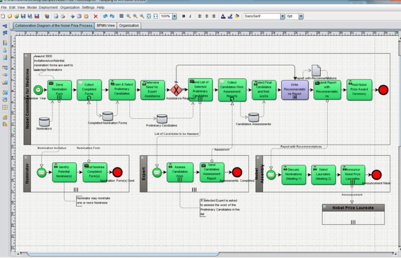Click the open folder icon
Screen dimensions: 401x258
click(x=10, y=16)
